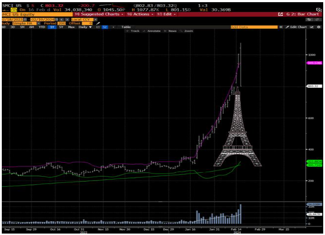Click the window copy icon at top right
The width and height of the screenshot is (325, 235).
click(318, 10)
